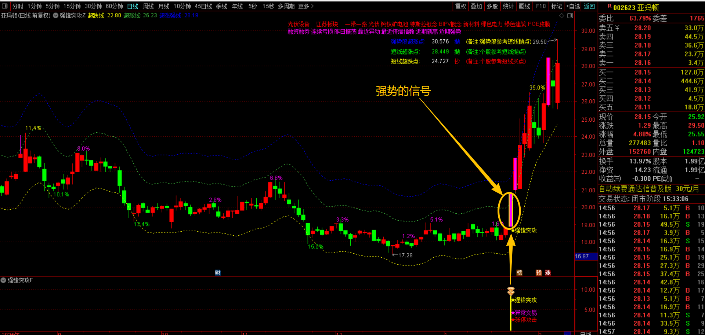Click the 返回 back button
Screen dimensions: 705x335
(589, 6)
